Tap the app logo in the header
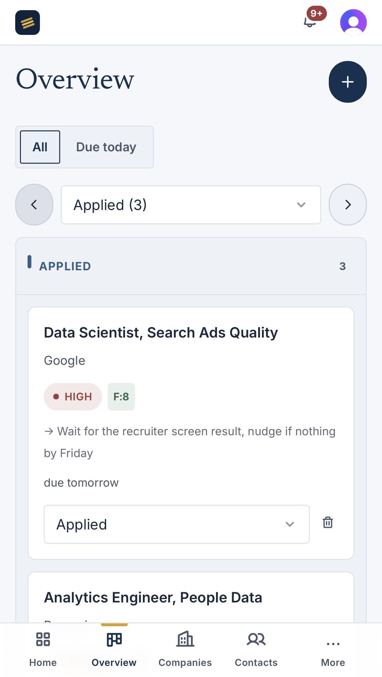The height and width of the screenshot is (677, 382). [x=28, y=23]
